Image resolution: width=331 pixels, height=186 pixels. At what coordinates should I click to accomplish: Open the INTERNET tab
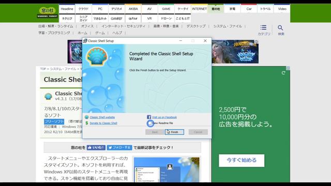pos(199,9)
